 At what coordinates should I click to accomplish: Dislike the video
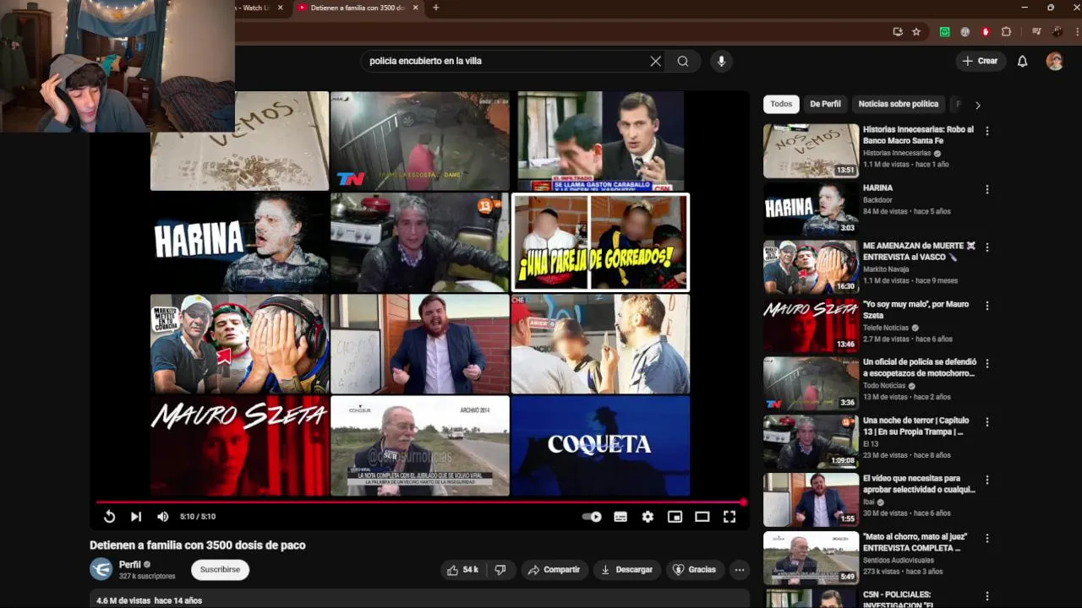500,570
